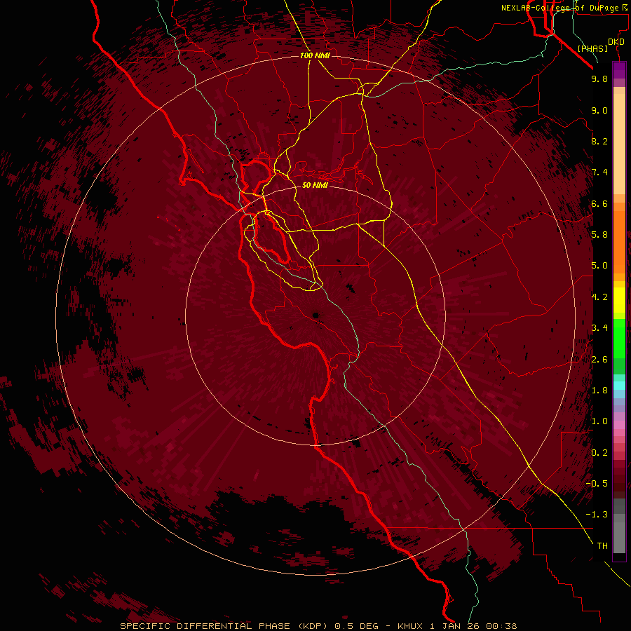Click the 2.6 scale value
The image size is (631, 631).
pos(599,360)
